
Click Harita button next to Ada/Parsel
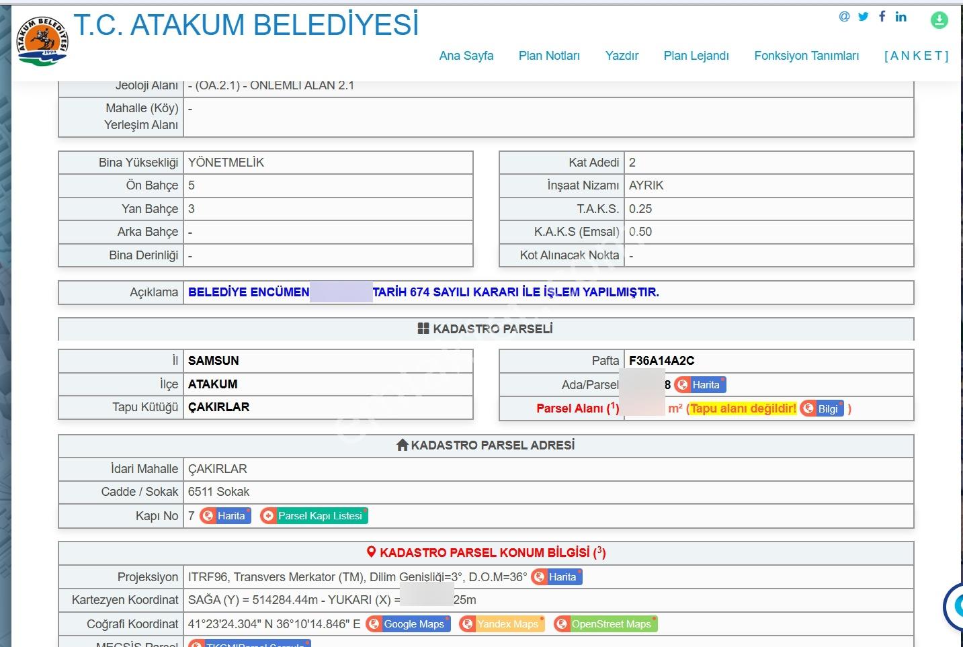pos(700,385)
